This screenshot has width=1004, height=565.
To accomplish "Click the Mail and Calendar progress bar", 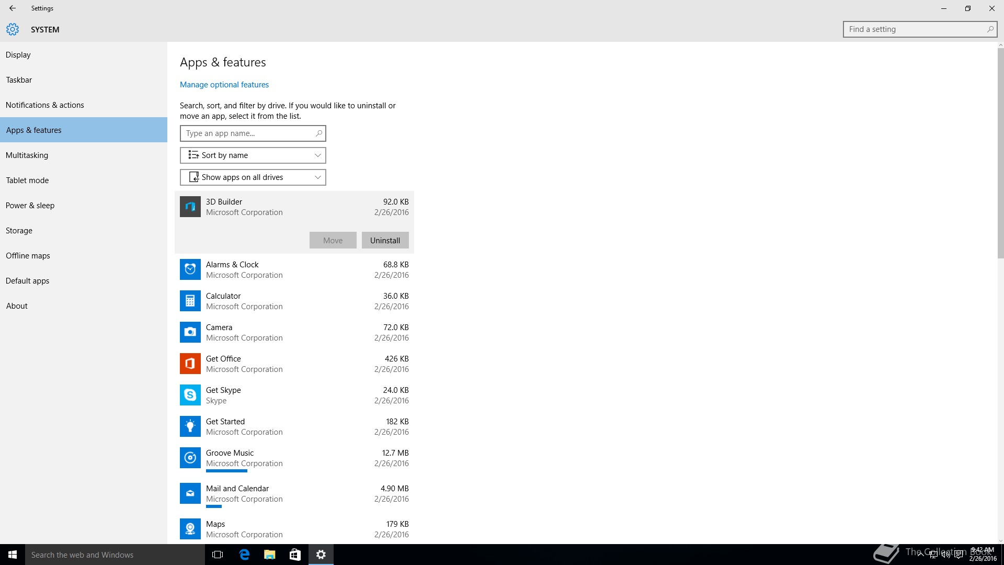I will (214, 506).
